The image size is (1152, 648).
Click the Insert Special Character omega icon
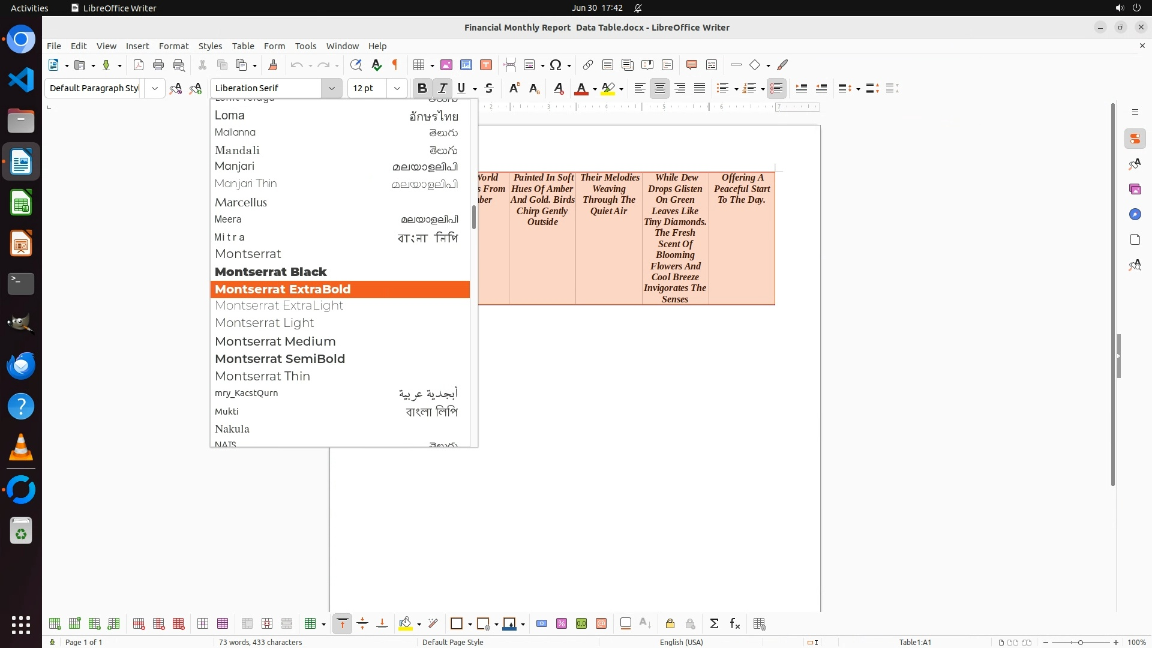coord(556,65)
